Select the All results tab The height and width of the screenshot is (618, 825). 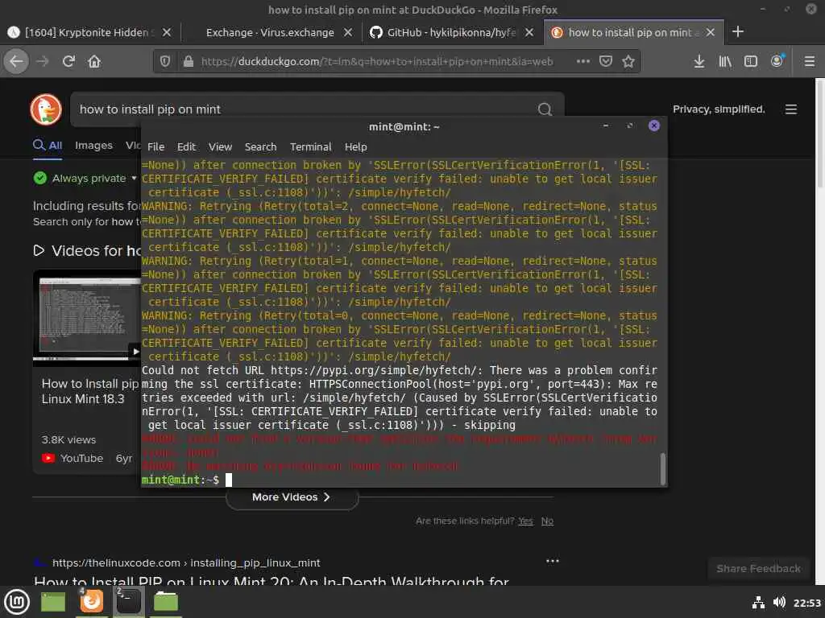[48, 146]
